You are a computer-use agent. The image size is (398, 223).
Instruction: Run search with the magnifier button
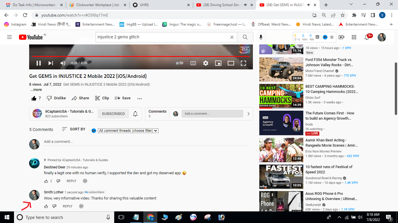pyautogui.click(x=245, y=37)
